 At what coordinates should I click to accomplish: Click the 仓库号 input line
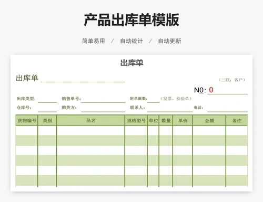(47, 109)
